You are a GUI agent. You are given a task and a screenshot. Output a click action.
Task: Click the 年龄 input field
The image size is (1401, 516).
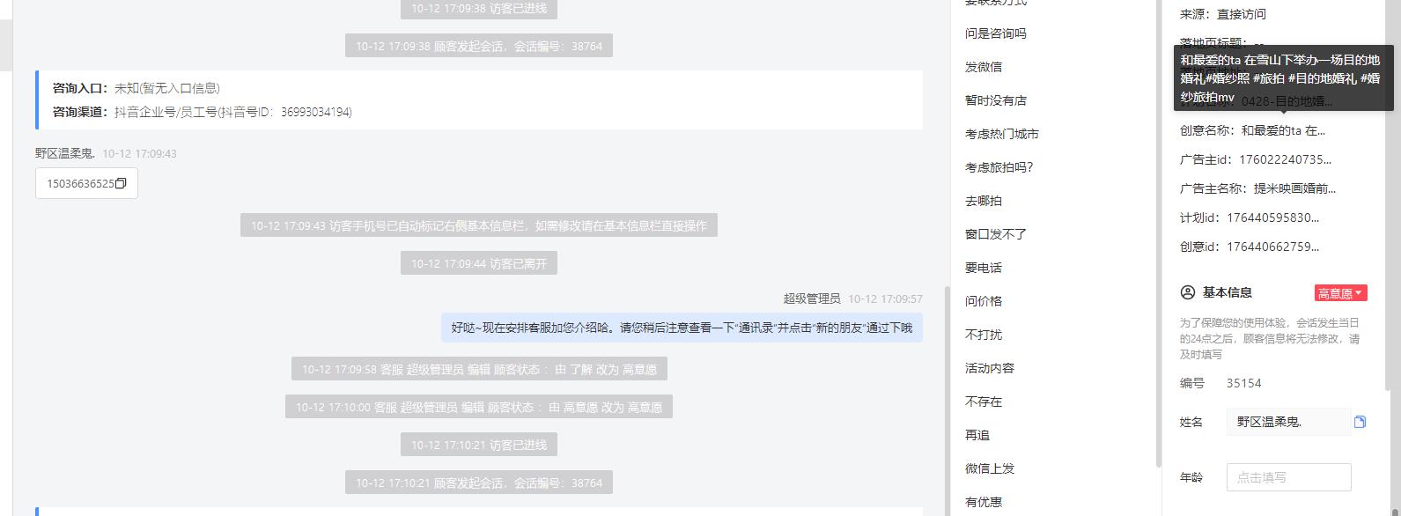coord(1288,477)
